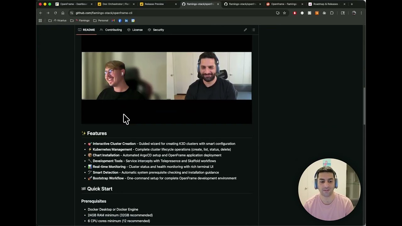Open the Extensions puzzle-piece menu
This screenshot has height=226, width=402.
point(332,13)
